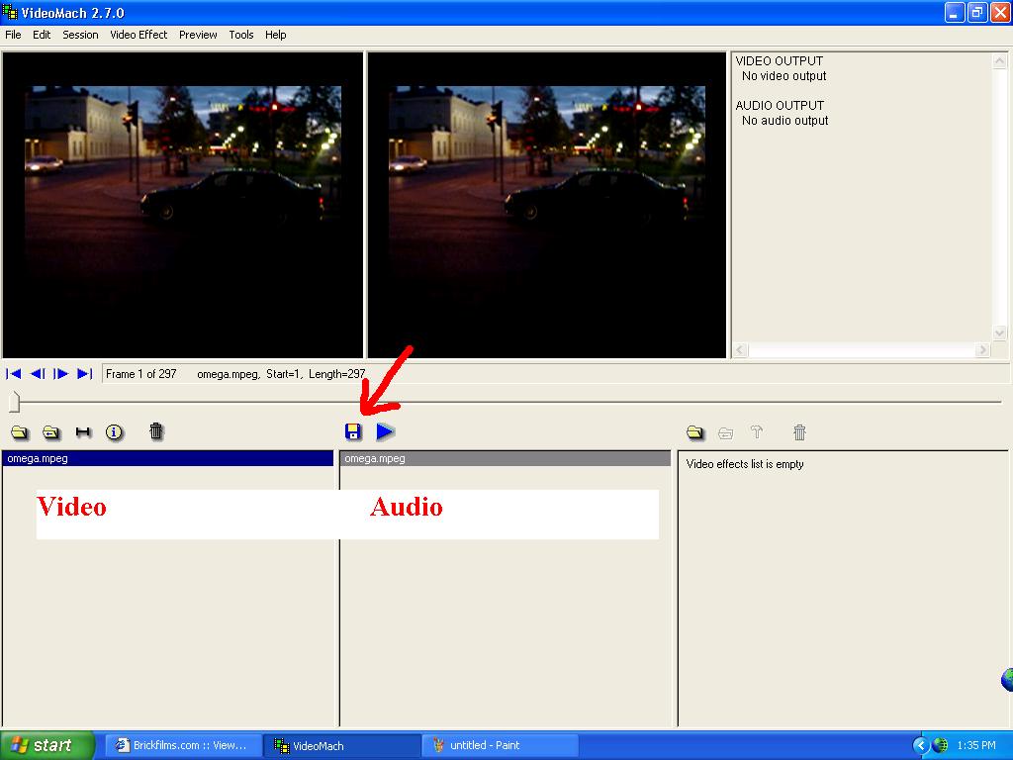Click the second folder icon in video toolbar
Screen dimensions: 1013x760
tap(51, 432)
